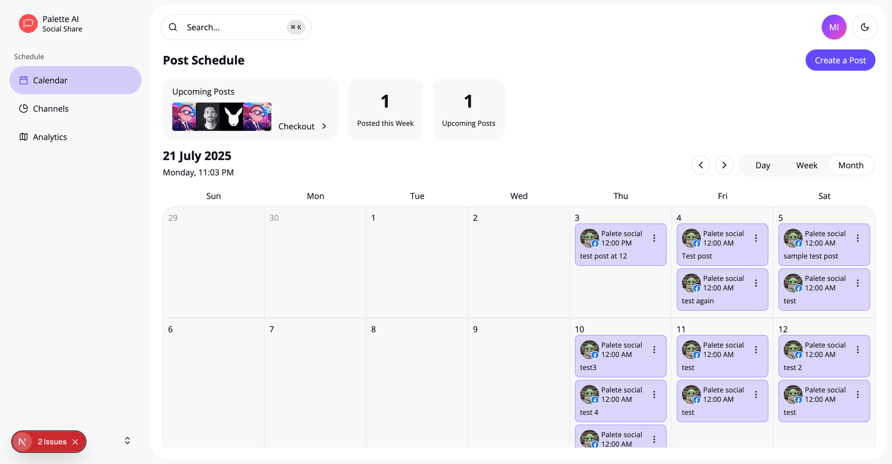The height and width of the screenshot is (464, 892).
Task: Toggle dark mode with the moon icon
Action: pyautogui.click(x=865, y=27)
